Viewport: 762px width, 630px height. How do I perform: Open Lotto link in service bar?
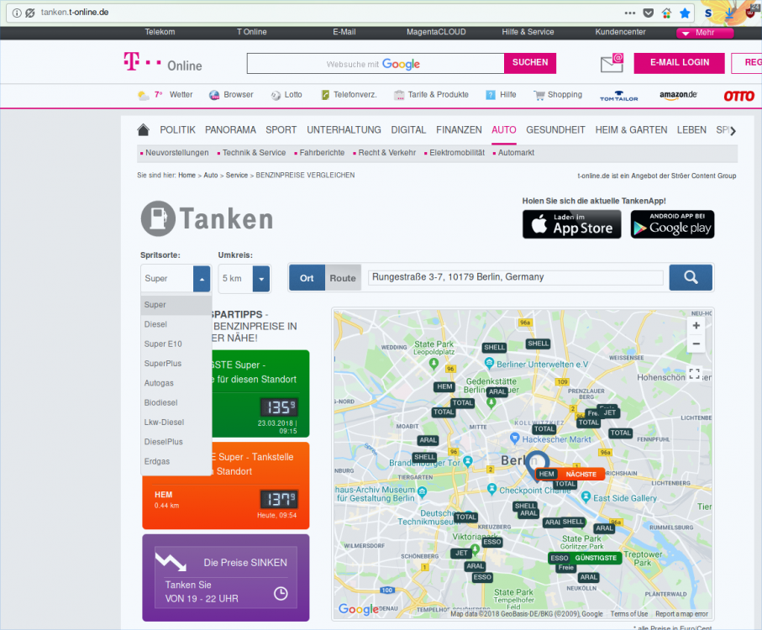tap(286, 95)
